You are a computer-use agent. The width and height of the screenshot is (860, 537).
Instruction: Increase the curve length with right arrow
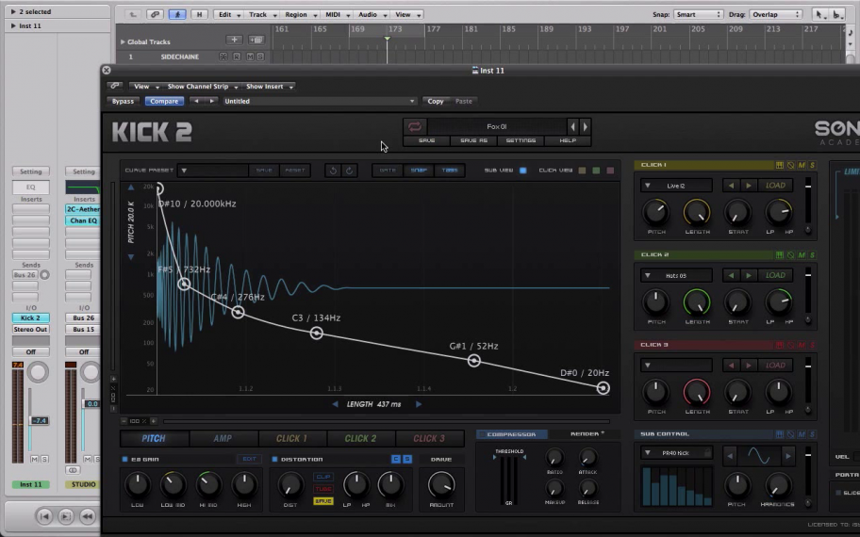(419, 404)
